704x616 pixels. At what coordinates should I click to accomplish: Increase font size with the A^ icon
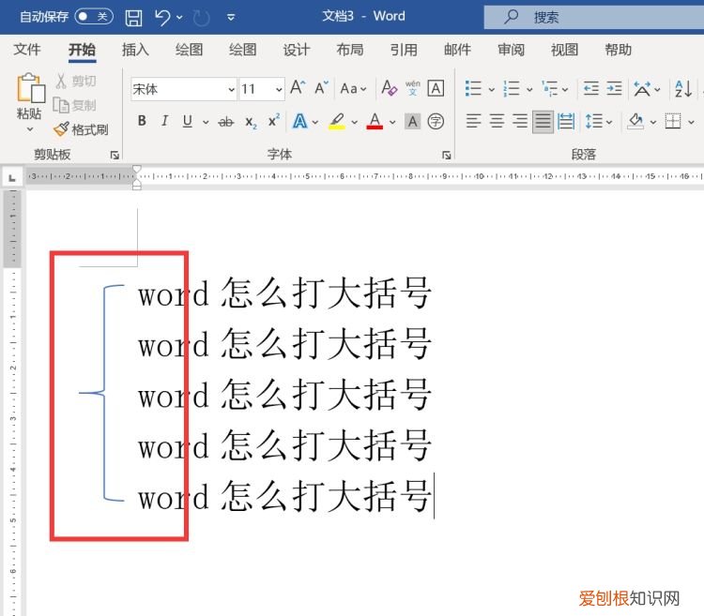[298, 87]
